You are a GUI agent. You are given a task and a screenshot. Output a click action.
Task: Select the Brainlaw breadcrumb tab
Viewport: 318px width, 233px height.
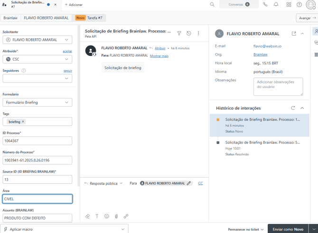click(10, 18)
